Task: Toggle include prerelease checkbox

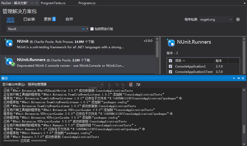Action: coord(92,29)
